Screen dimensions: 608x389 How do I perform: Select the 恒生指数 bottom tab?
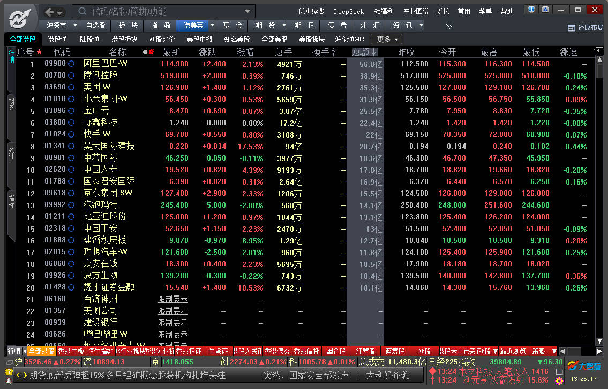coord(100,352)
